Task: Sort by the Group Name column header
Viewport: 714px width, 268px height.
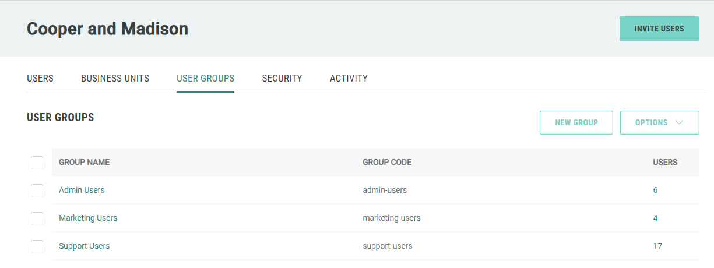Action: (x=84, y=162)
